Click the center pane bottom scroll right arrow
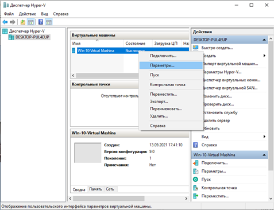This screenshot has height=210, width=274. point(186,199)
